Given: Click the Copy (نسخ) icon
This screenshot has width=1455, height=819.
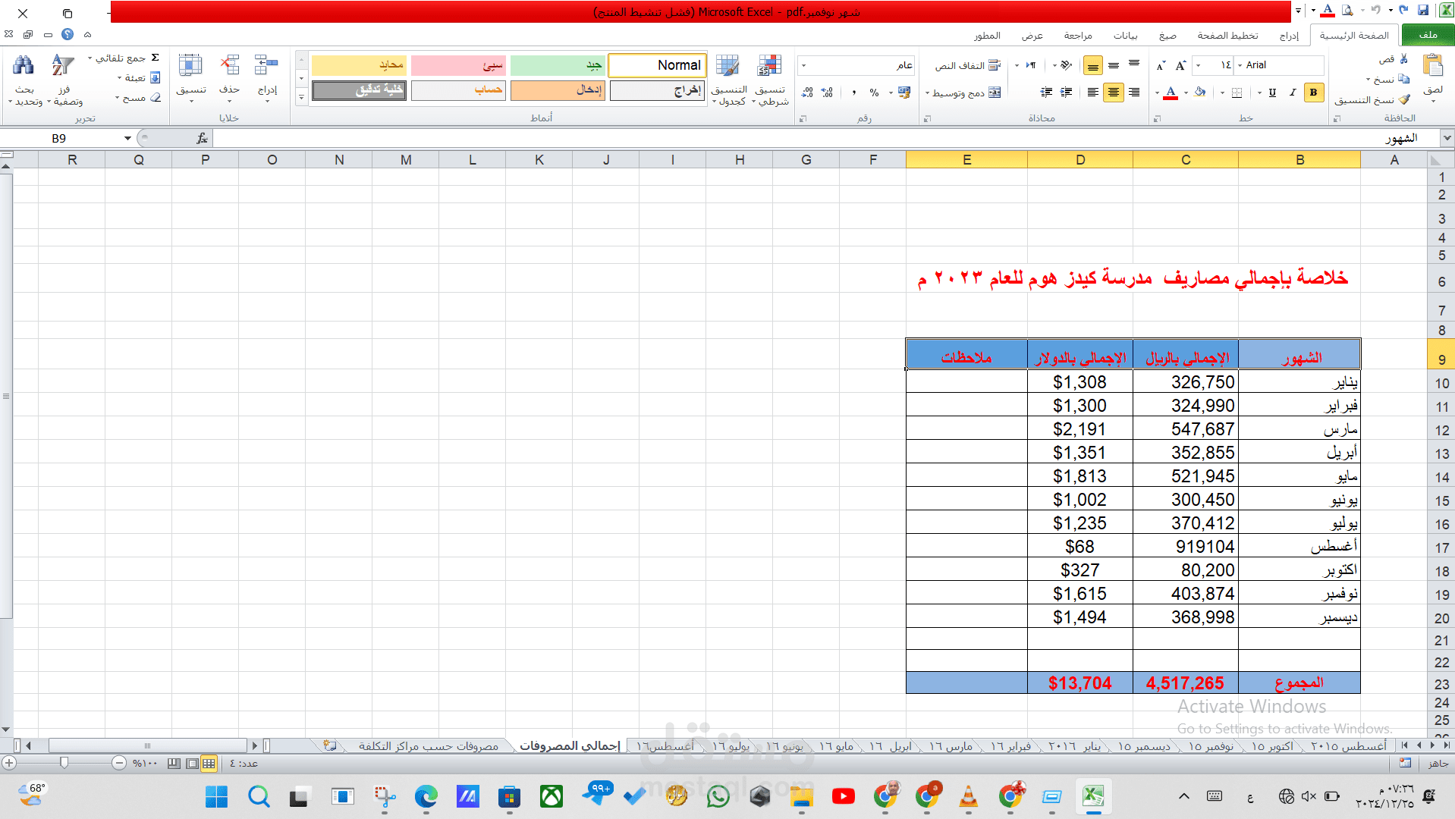Looking at the screenshot, I should 1403,79.
